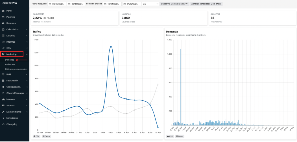Image resolution: width=297 pixels, height=142 pixels.
Task: Download CSV of the Tráfico chart
Action: tap(36, 136)
